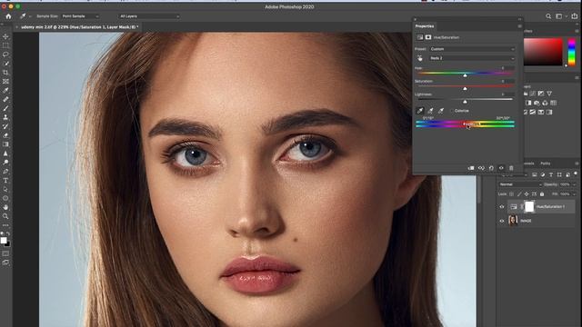Screen dimensions: 582x327
Task: Select the Subtract from Sample eyedropper
Action: point(441,111)
